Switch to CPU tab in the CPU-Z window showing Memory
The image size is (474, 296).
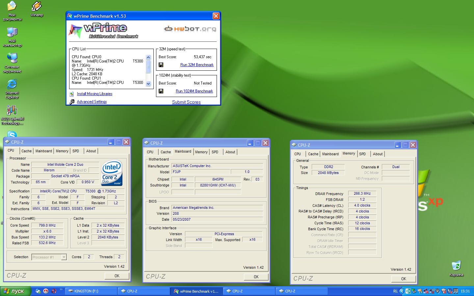point(298,154)
